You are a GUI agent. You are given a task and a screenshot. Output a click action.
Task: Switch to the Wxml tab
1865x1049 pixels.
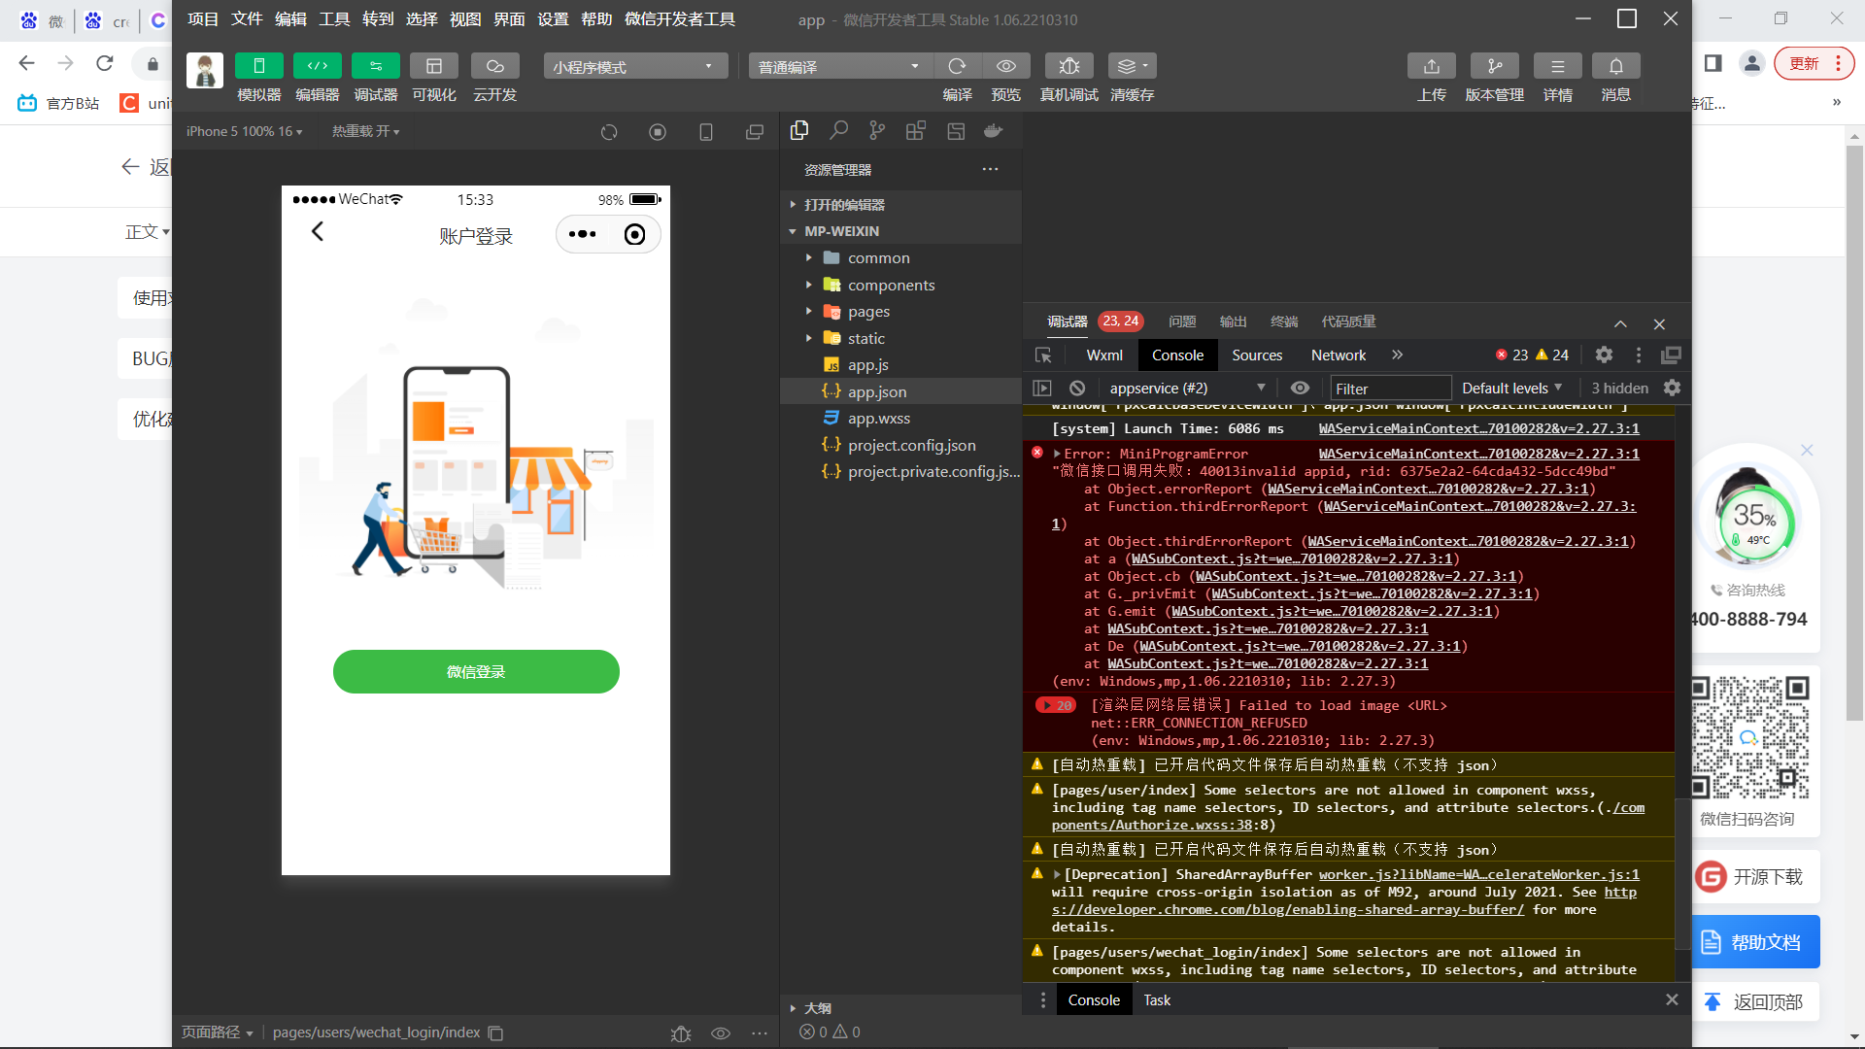1104,355
